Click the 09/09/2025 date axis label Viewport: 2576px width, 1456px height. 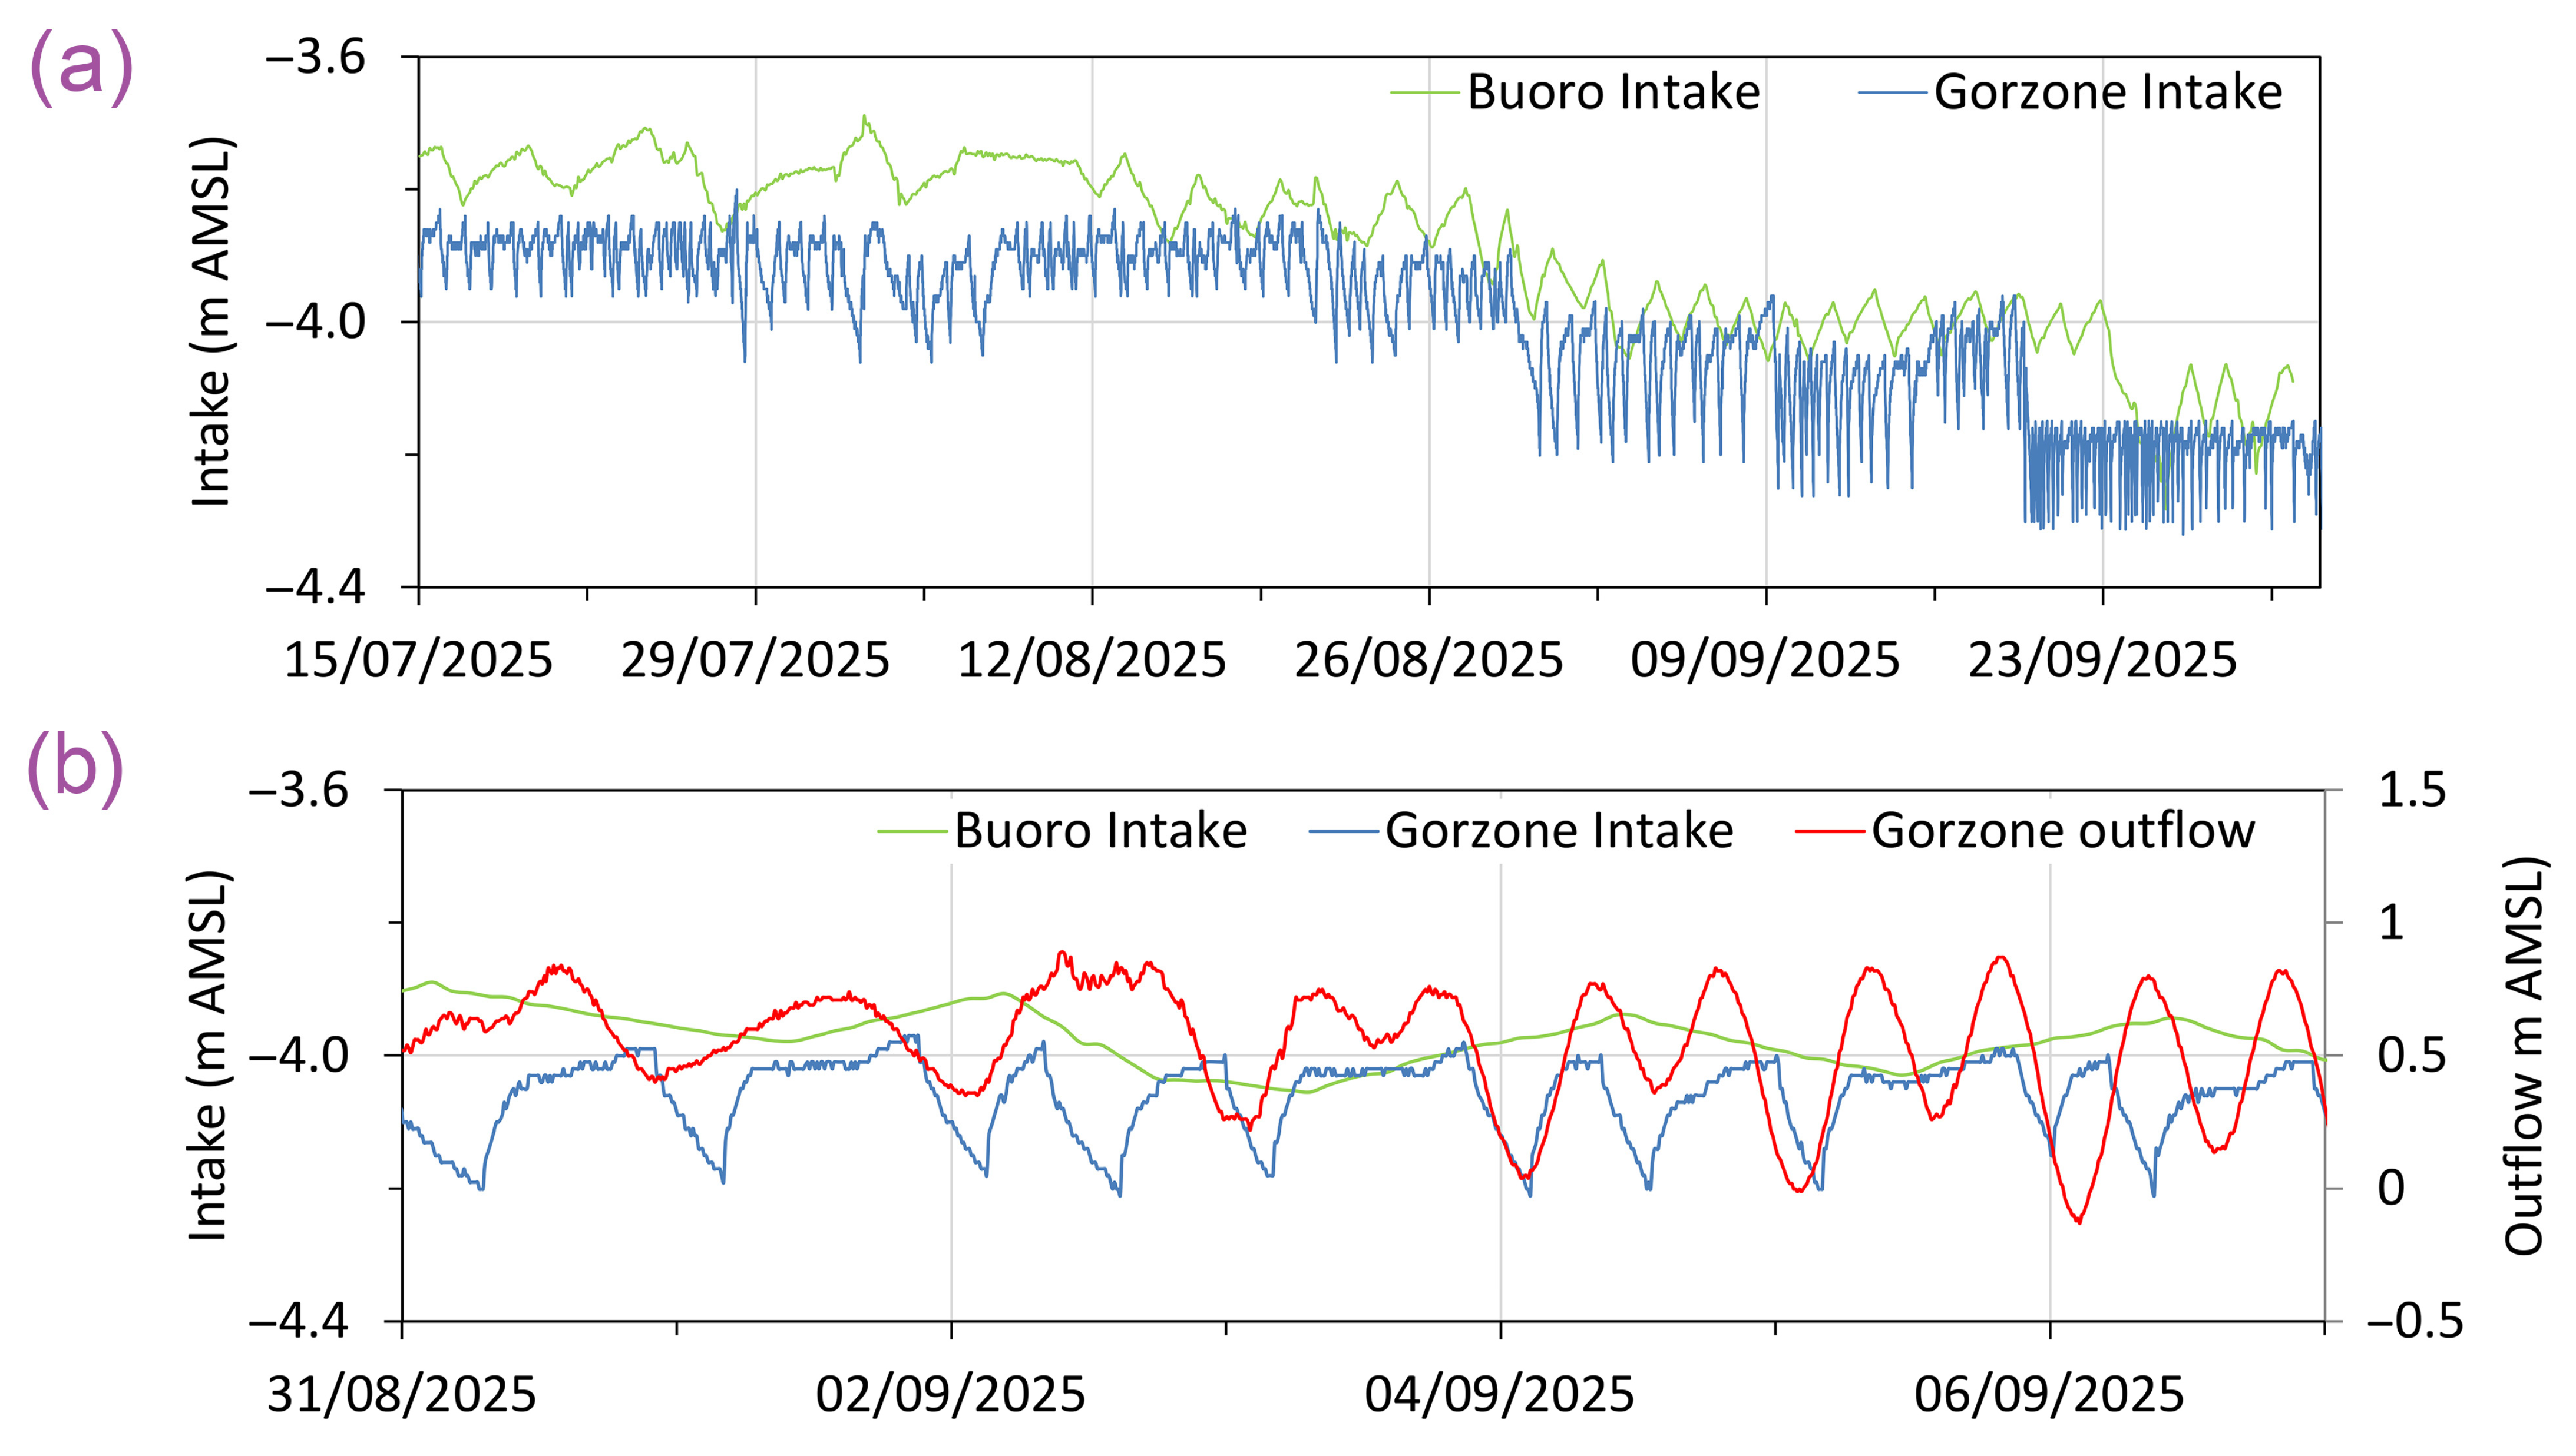point(1765,661)
